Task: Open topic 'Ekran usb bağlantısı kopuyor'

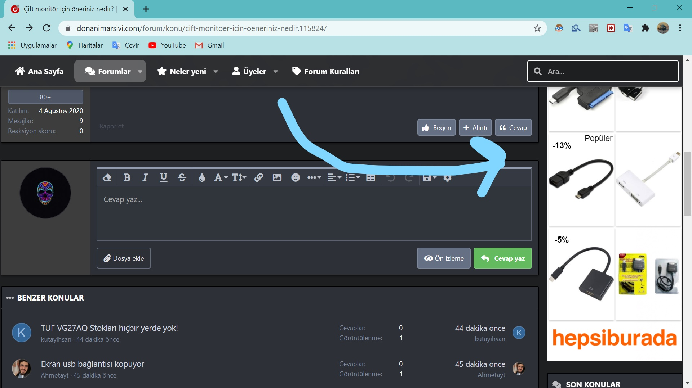Action: (92, 364)
